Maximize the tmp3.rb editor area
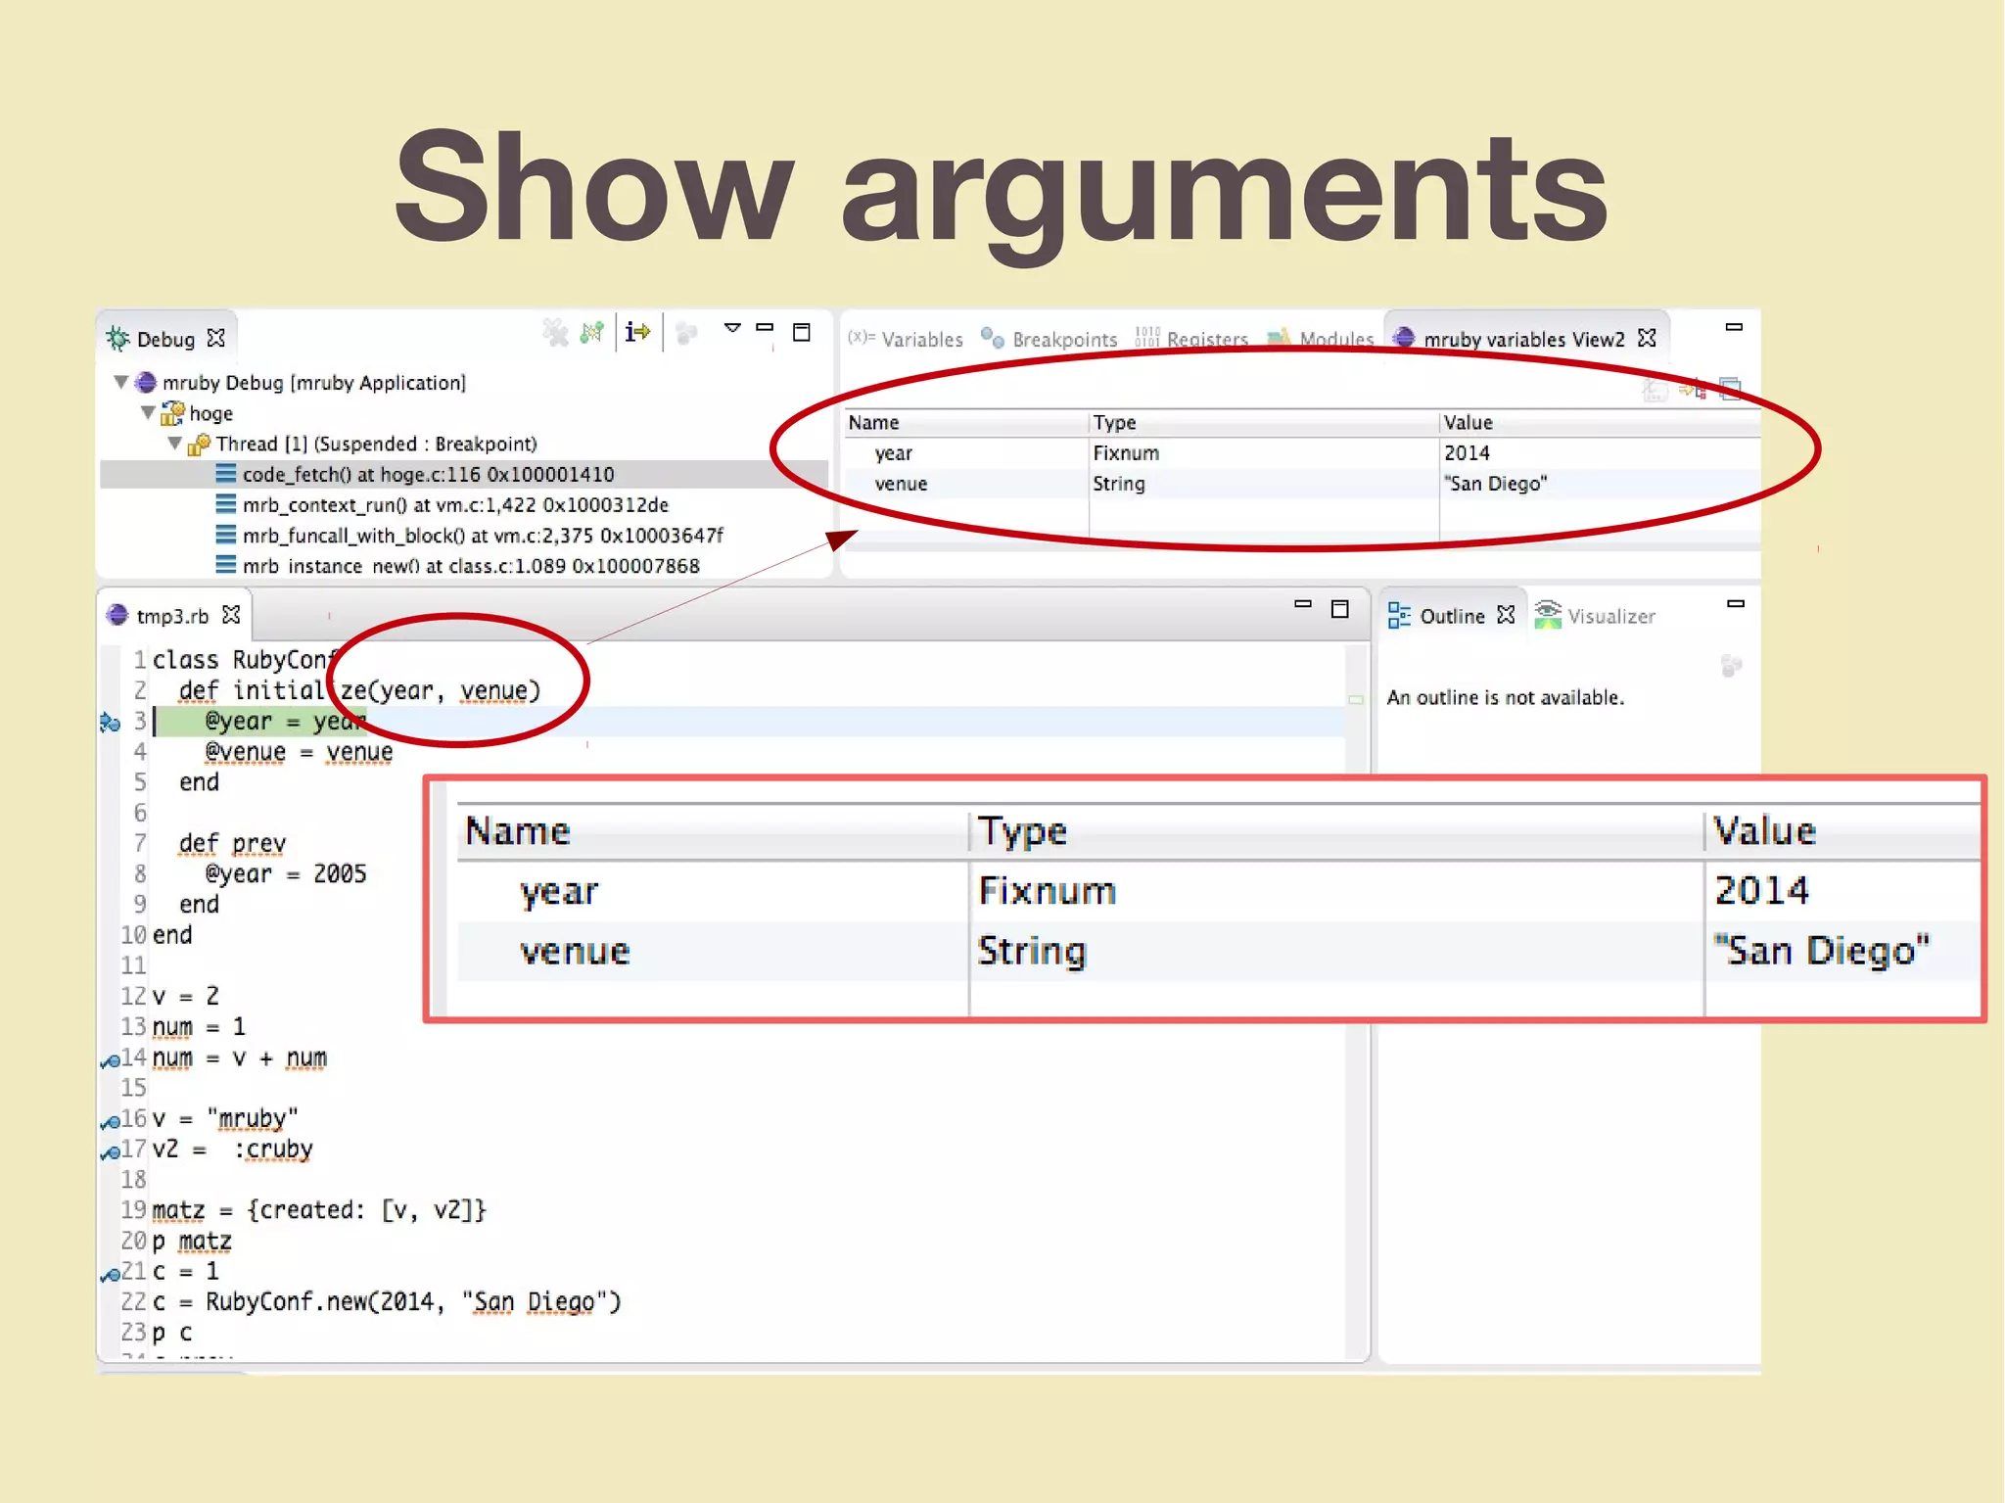The height and width of the screenshot is (1503, 2005). click(x=1340, y=609)
